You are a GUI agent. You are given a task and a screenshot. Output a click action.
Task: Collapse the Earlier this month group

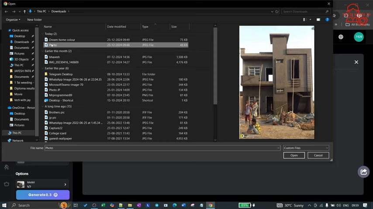42,51
